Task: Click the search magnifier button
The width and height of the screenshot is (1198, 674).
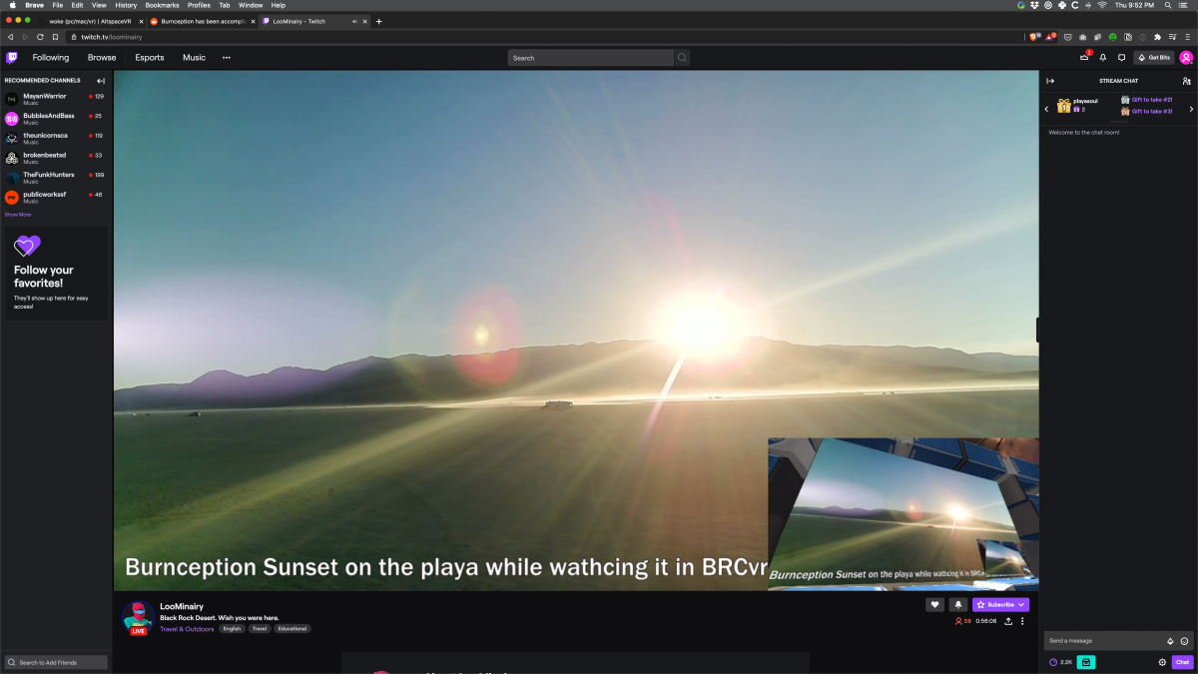Action: click(682, 58)
